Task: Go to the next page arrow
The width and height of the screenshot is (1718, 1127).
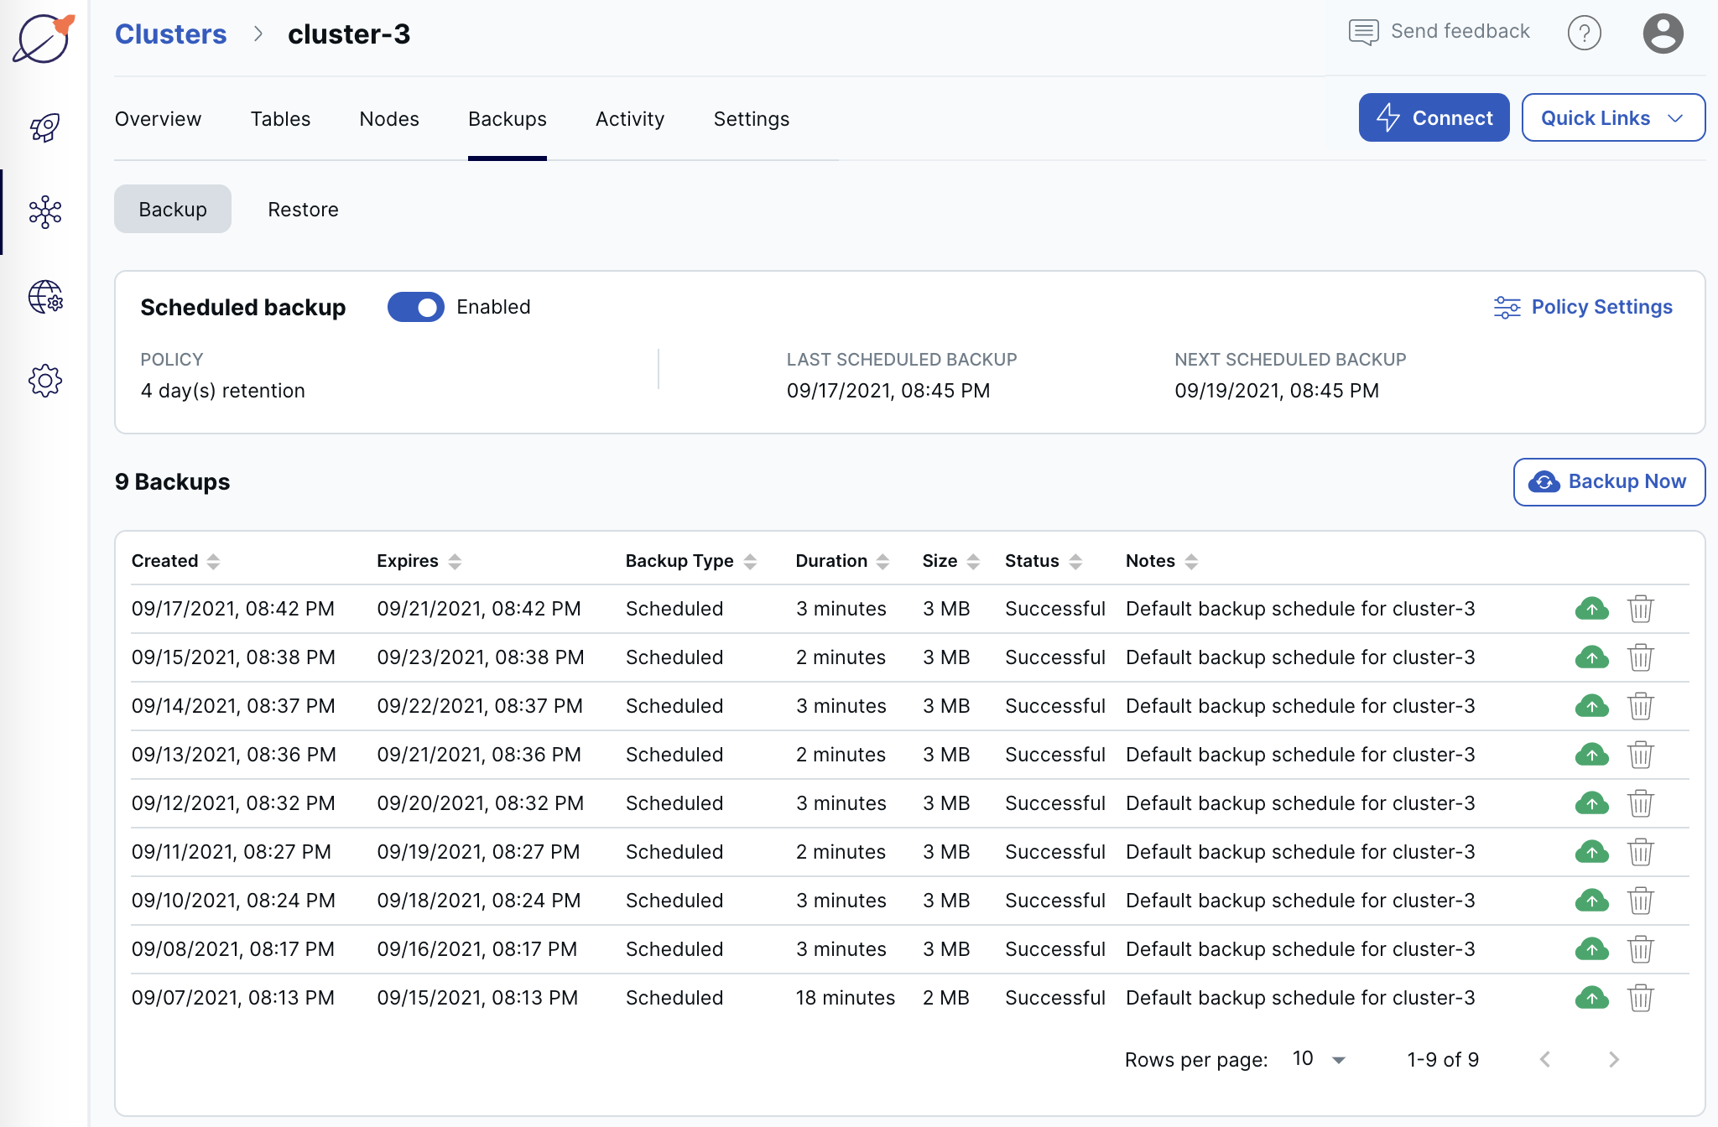Action: [1613, 1059]
